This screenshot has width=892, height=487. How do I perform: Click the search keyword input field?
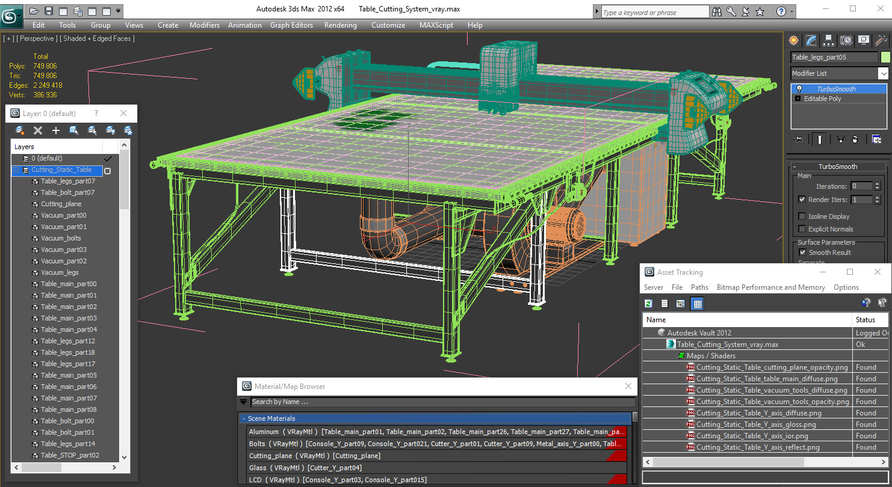tap(655, 12)
